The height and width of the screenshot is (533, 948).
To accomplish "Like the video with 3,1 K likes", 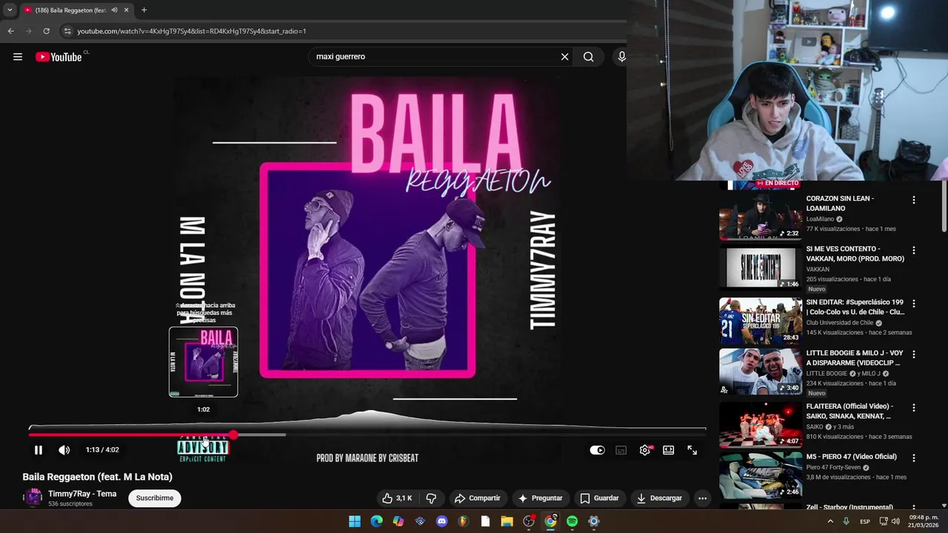I will pyautogui.click(x=397, y=498).
